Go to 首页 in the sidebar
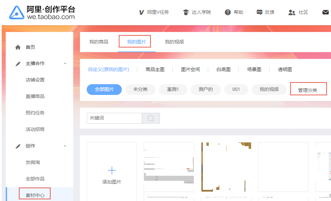Image resolution: width=331 pixels, height=201 pixels. click(x=30, y=47)
